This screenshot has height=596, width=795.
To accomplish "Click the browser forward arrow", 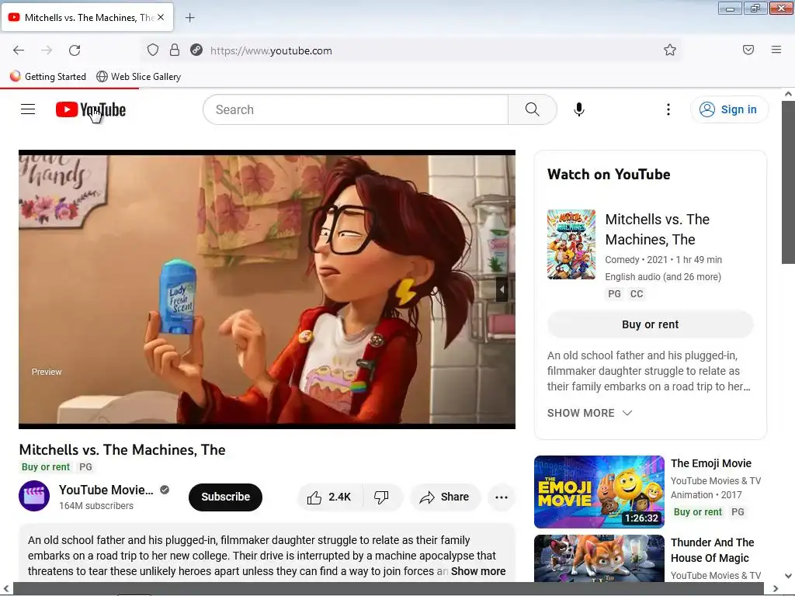I will (x=47, y=50).
